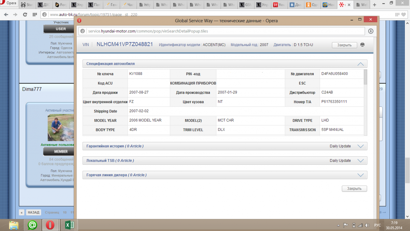Select shipping date 2007-02-02

coord(139,111)
